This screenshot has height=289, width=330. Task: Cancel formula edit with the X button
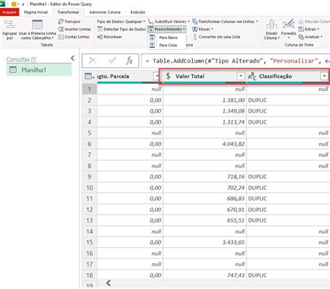click(x=93, y=60)
